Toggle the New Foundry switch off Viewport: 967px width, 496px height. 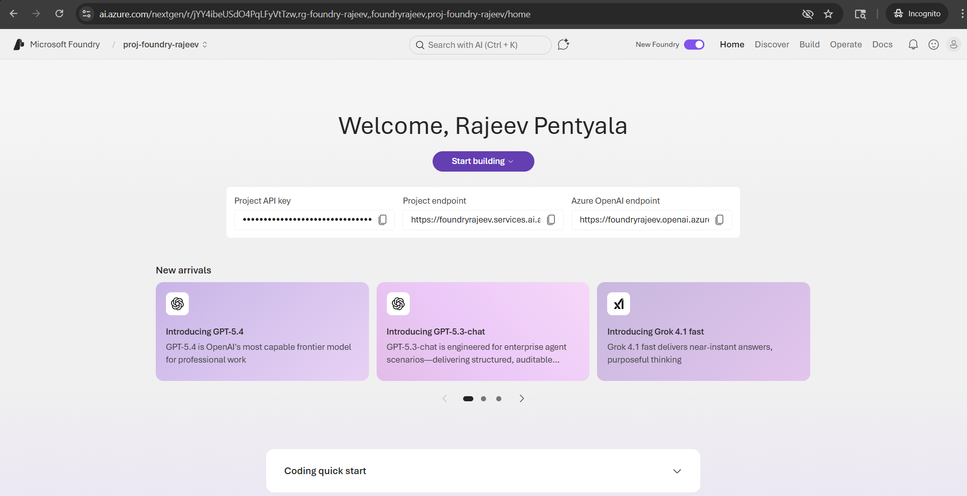pos(694,45)
